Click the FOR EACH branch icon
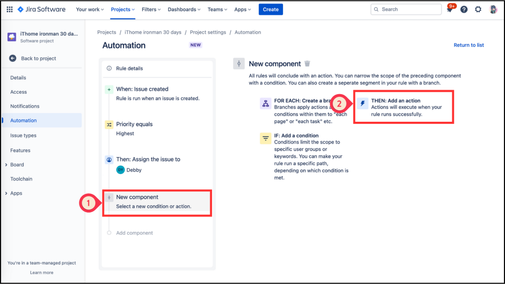505x284 pixels. [x=265, y=104]
